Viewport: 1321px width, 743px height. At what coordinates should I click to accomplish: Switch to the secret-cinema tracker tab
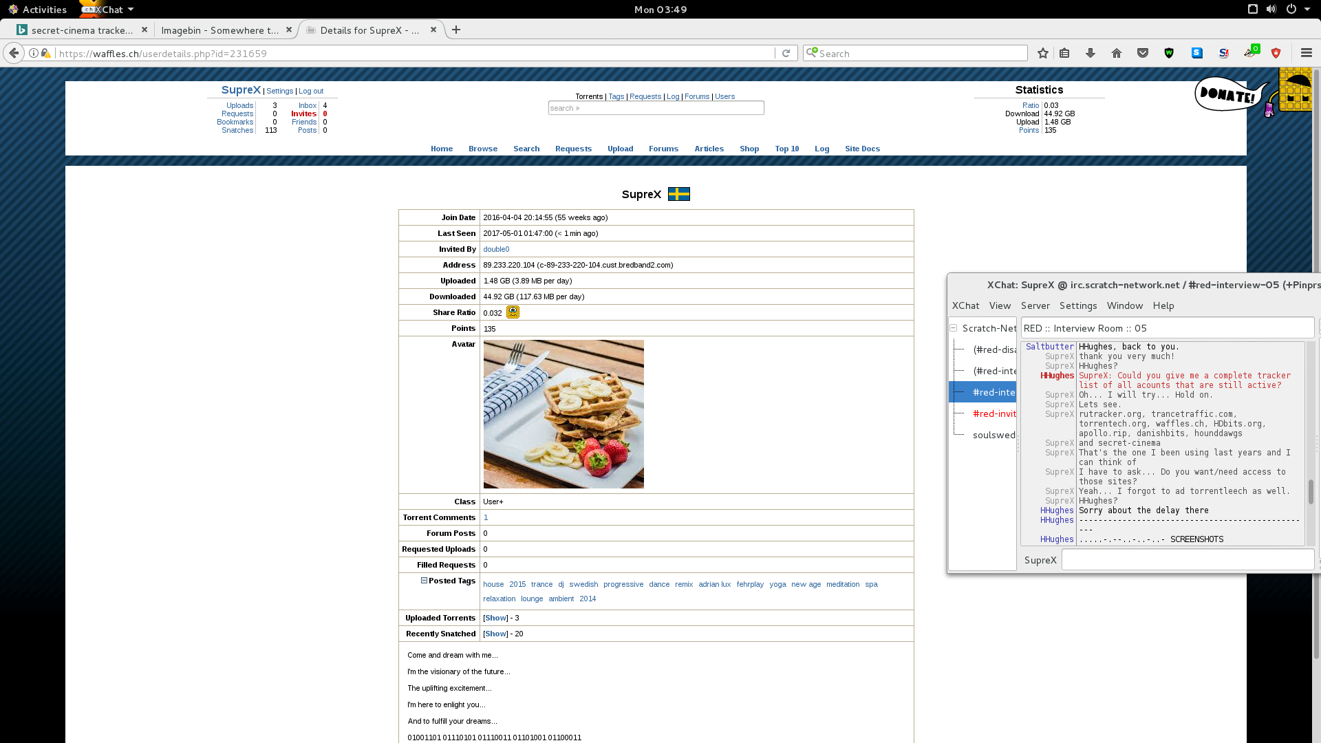[x=81, y=30]
